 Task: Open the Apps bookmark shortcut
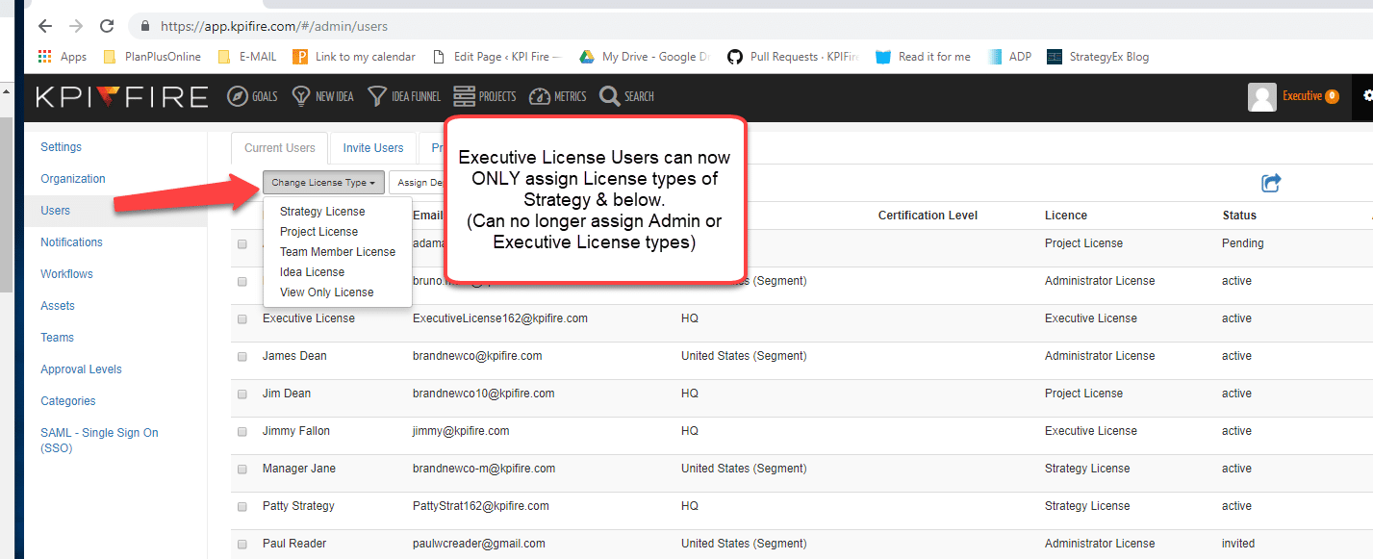pyautogui.click(x=63, y=57)
